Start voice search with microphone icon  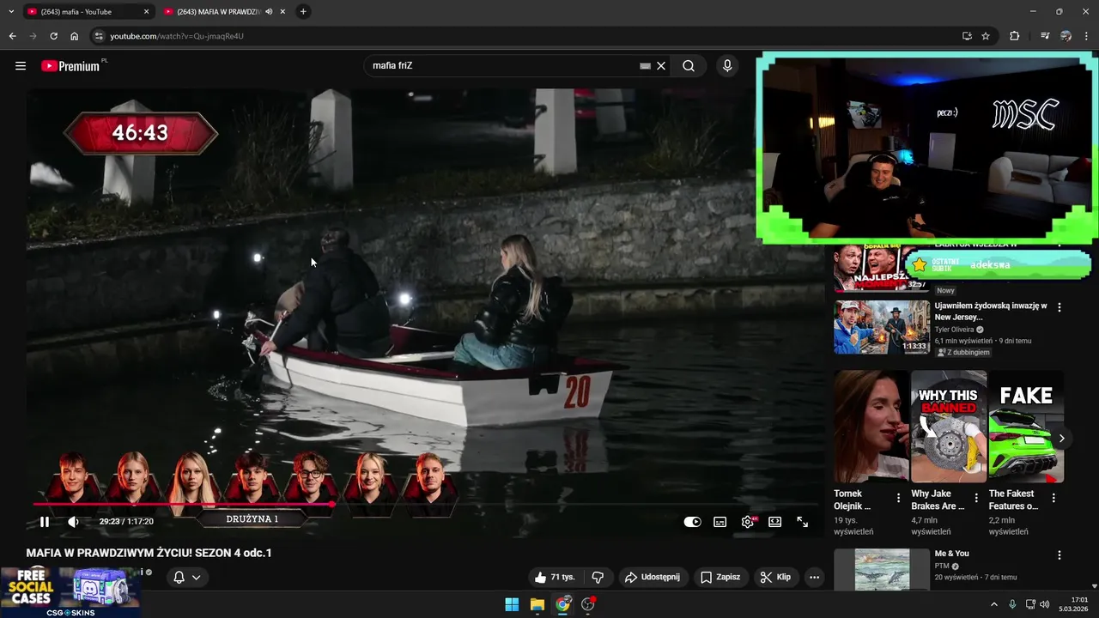click(x=727, y=66)
